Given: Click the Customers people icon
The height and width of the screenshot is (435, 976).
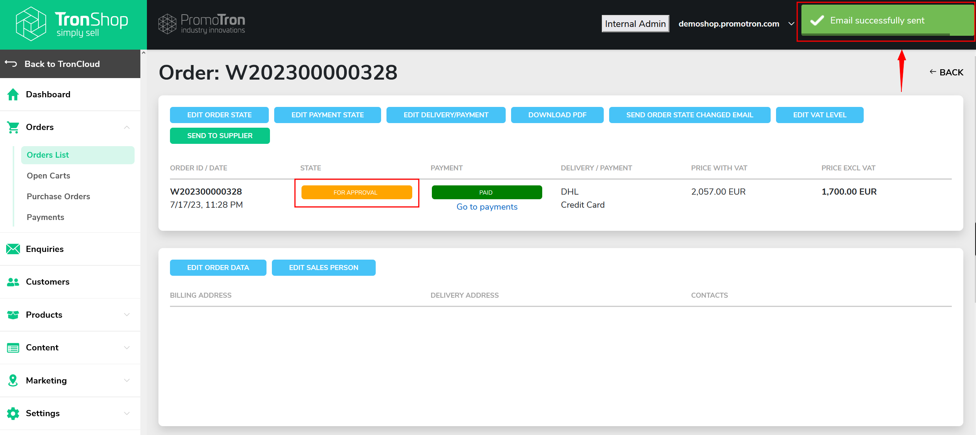Looking at the screenshot, I should click(13, 282).
